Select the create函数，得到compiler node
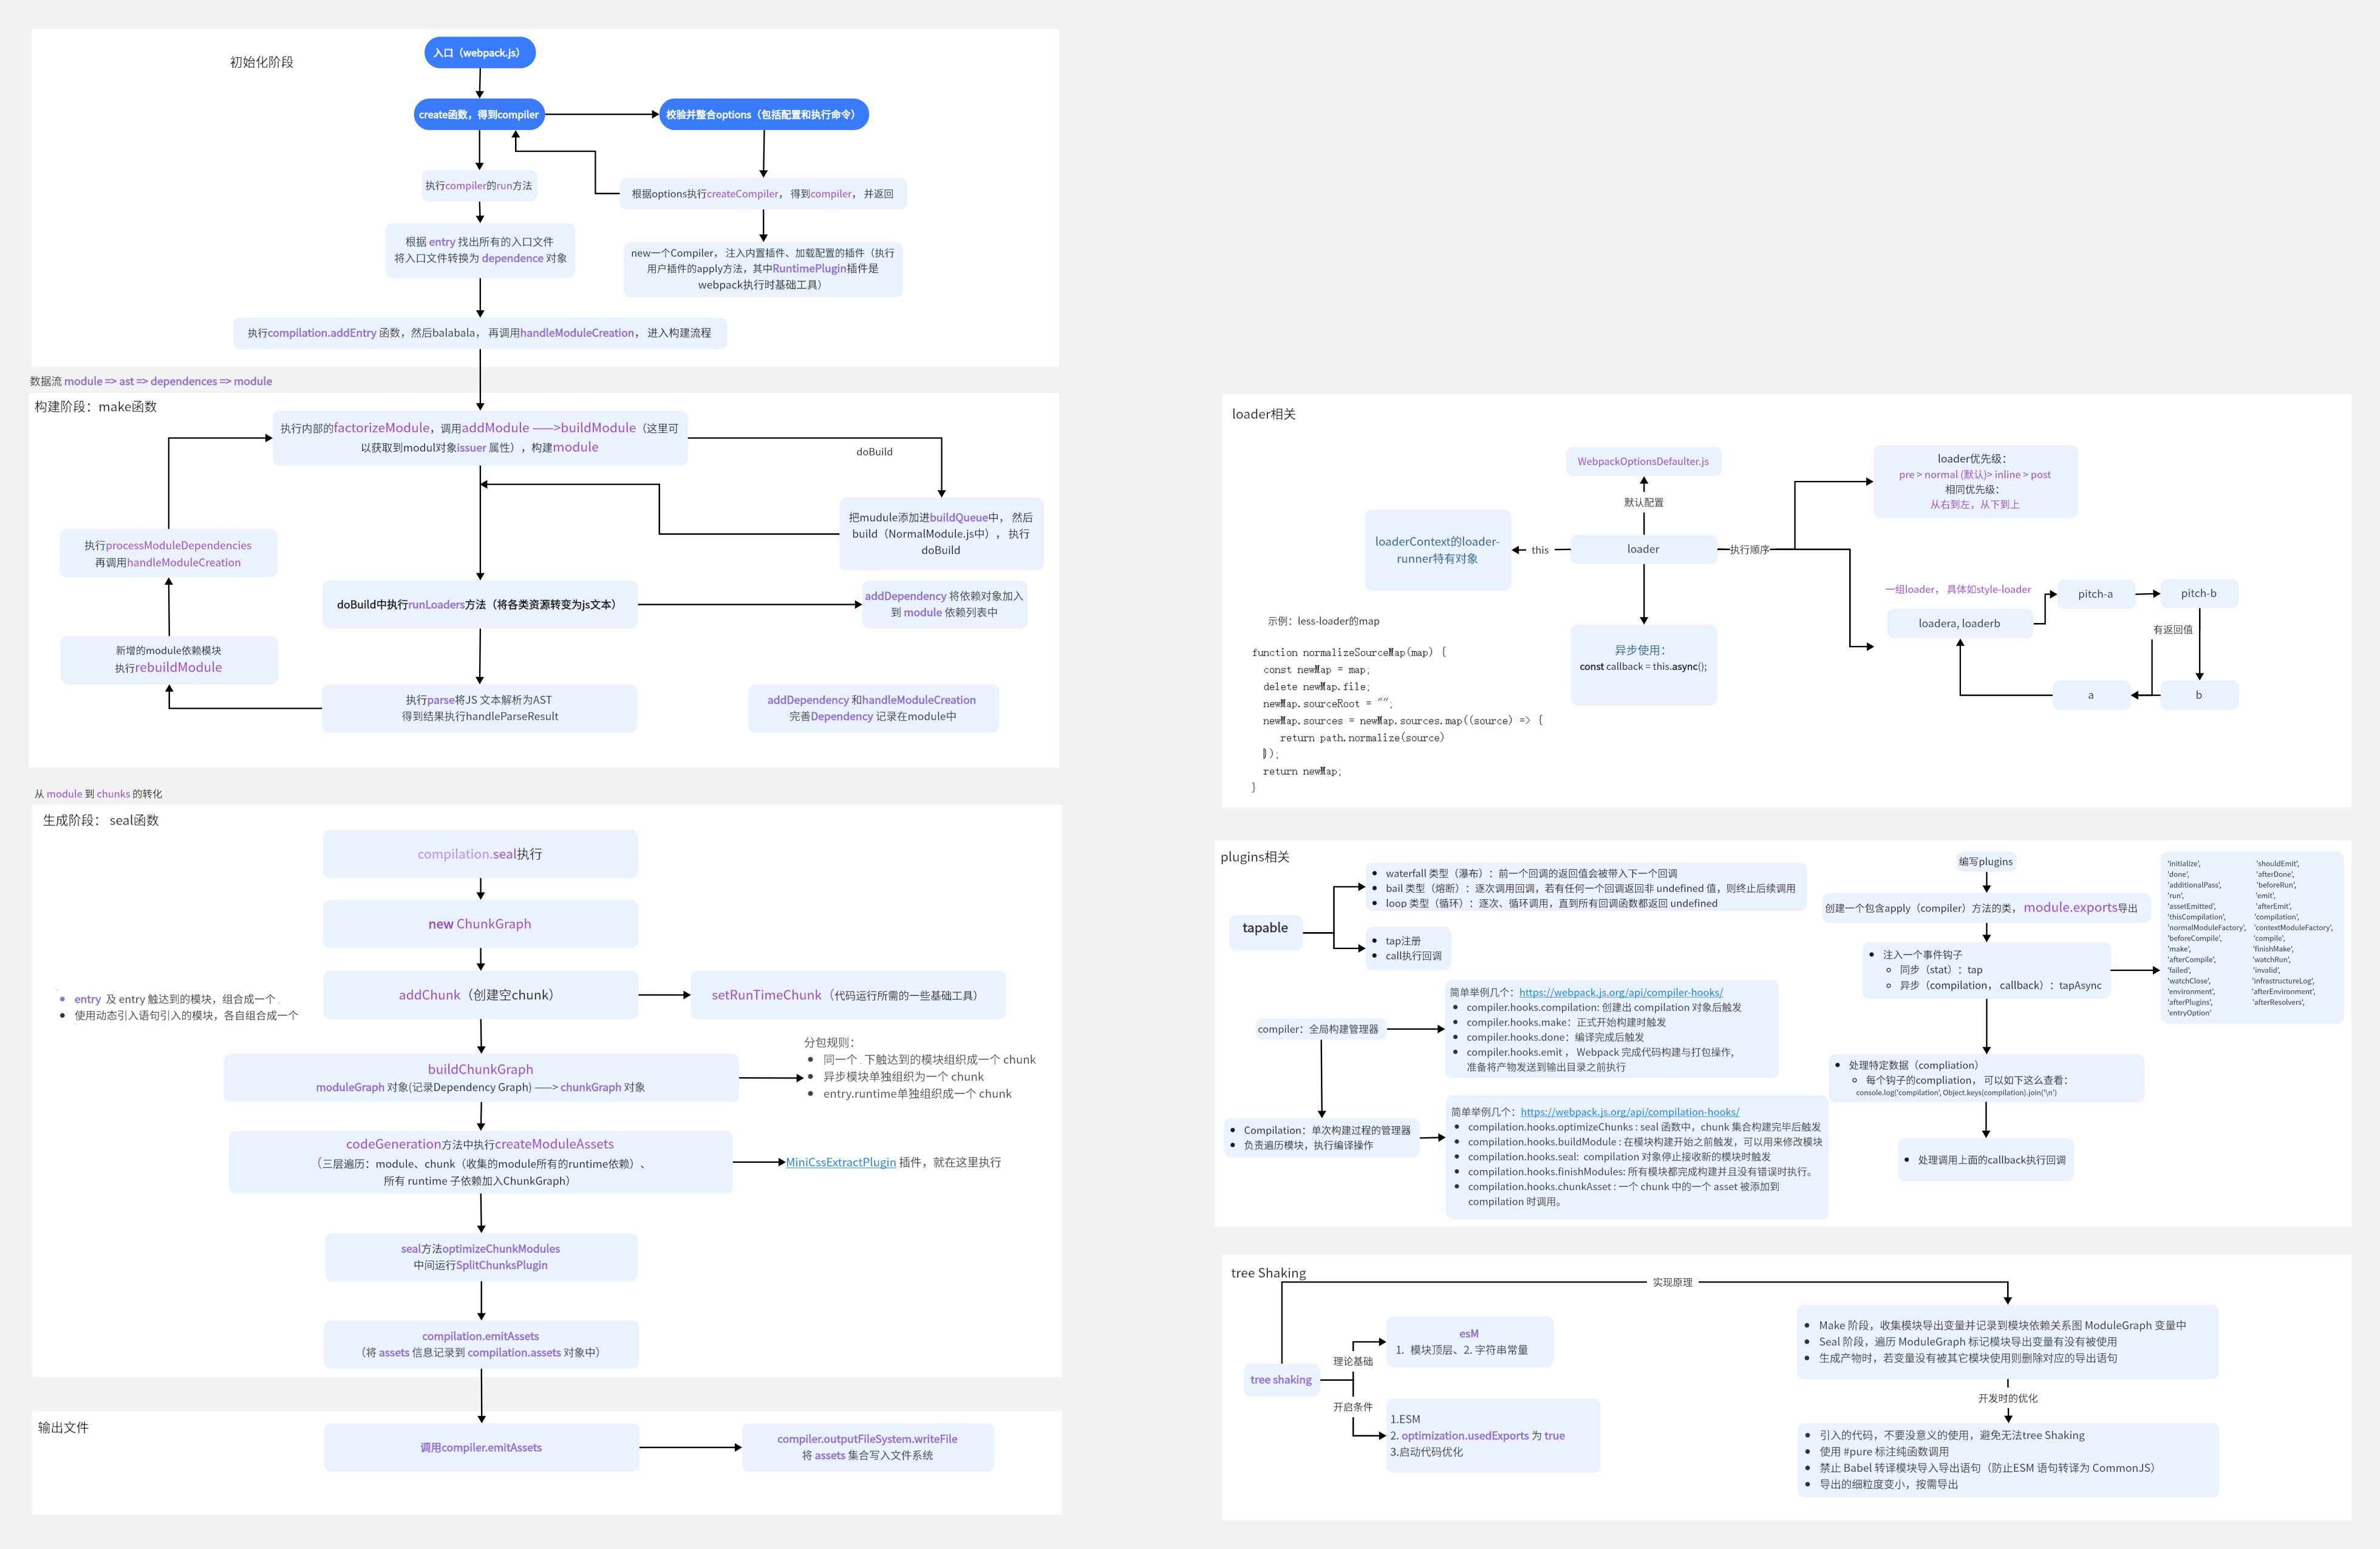2380x1549 pixels. (479, 115)
